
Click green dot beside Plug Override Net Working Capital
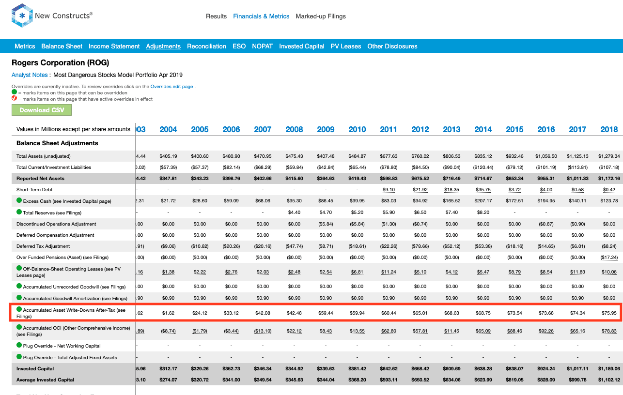click(19, 345)
